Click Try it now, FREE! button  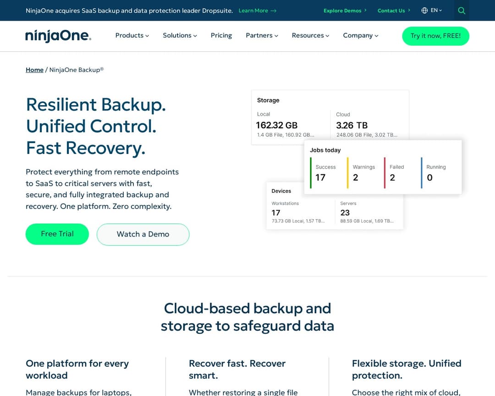click(435, 36)
